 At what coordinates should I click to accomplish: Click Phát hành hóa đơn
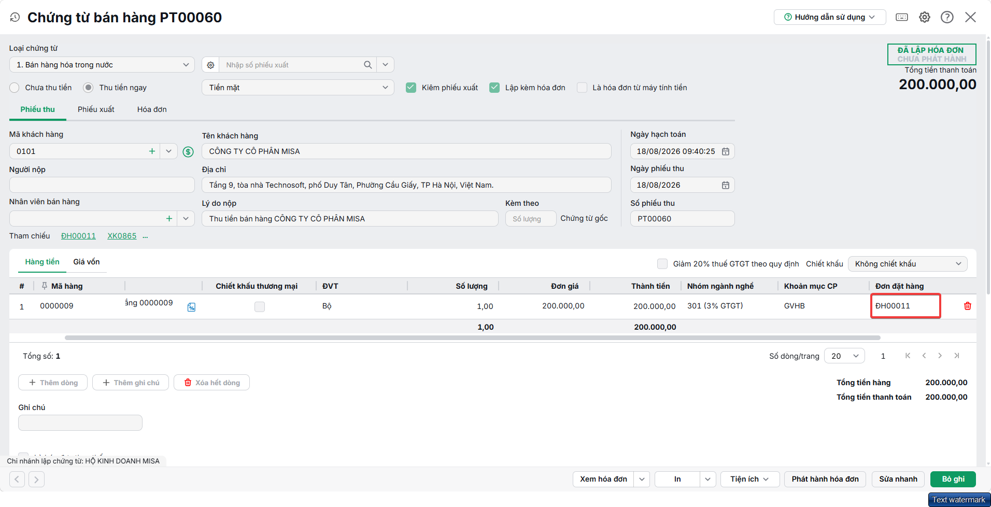pyautogui.click(x=825, y=479)
